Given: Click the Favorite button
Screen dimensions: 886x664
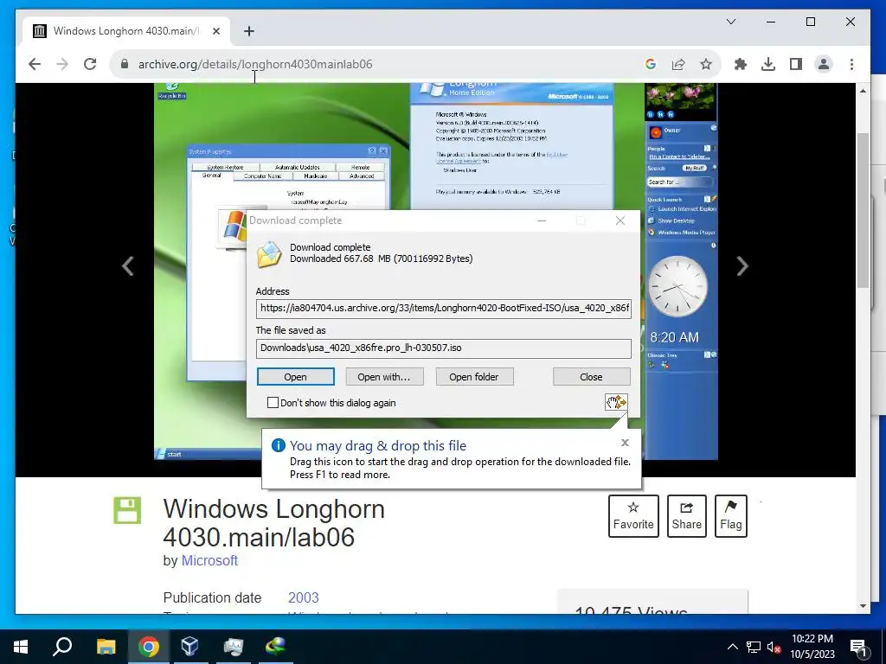Looking at the screenshot, I should click(633, 516).
